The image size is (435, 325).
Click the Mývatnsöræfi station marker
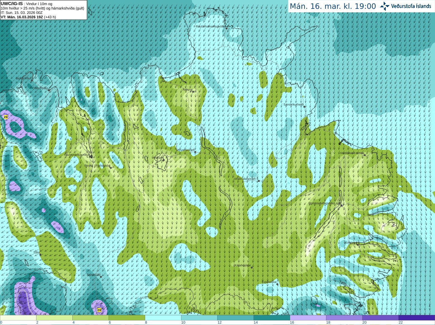(195, 152)
